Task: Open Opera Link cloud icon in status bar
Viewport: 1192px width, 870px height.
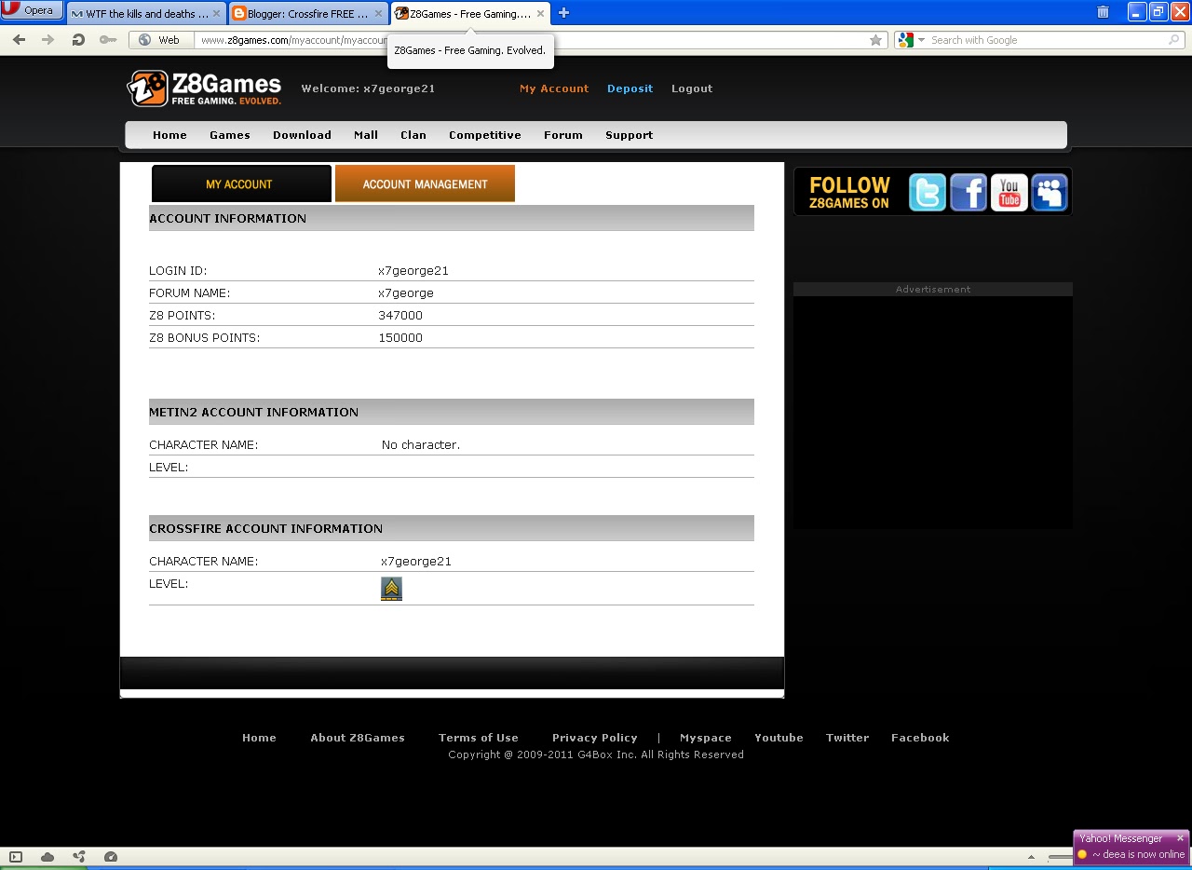Action: 47,857
